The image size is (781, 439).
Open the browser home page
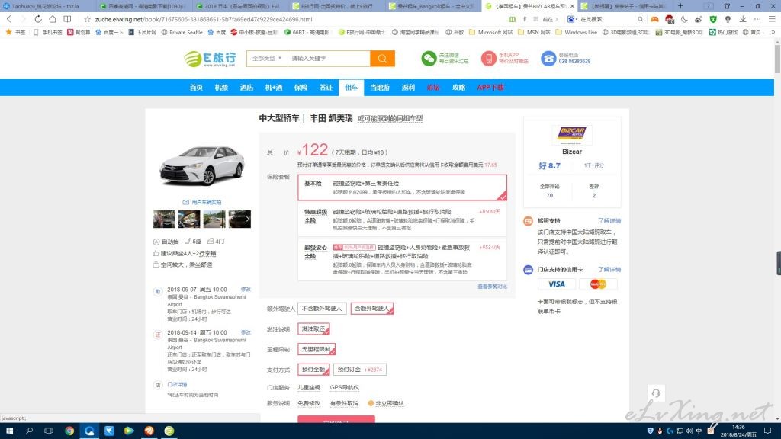53,19
